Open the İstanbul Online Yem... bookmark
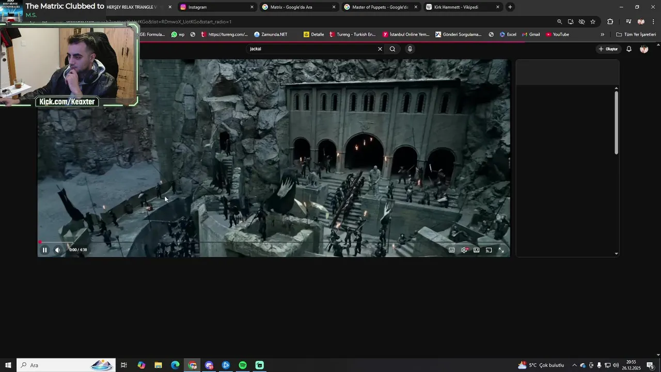Screen dimensions: 661x372 pyautogui.click(x=406, y=35)
